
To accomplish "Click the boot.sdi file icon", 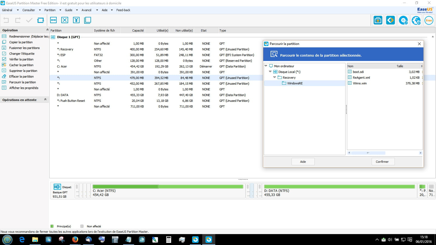I will [x=350, y=72].
